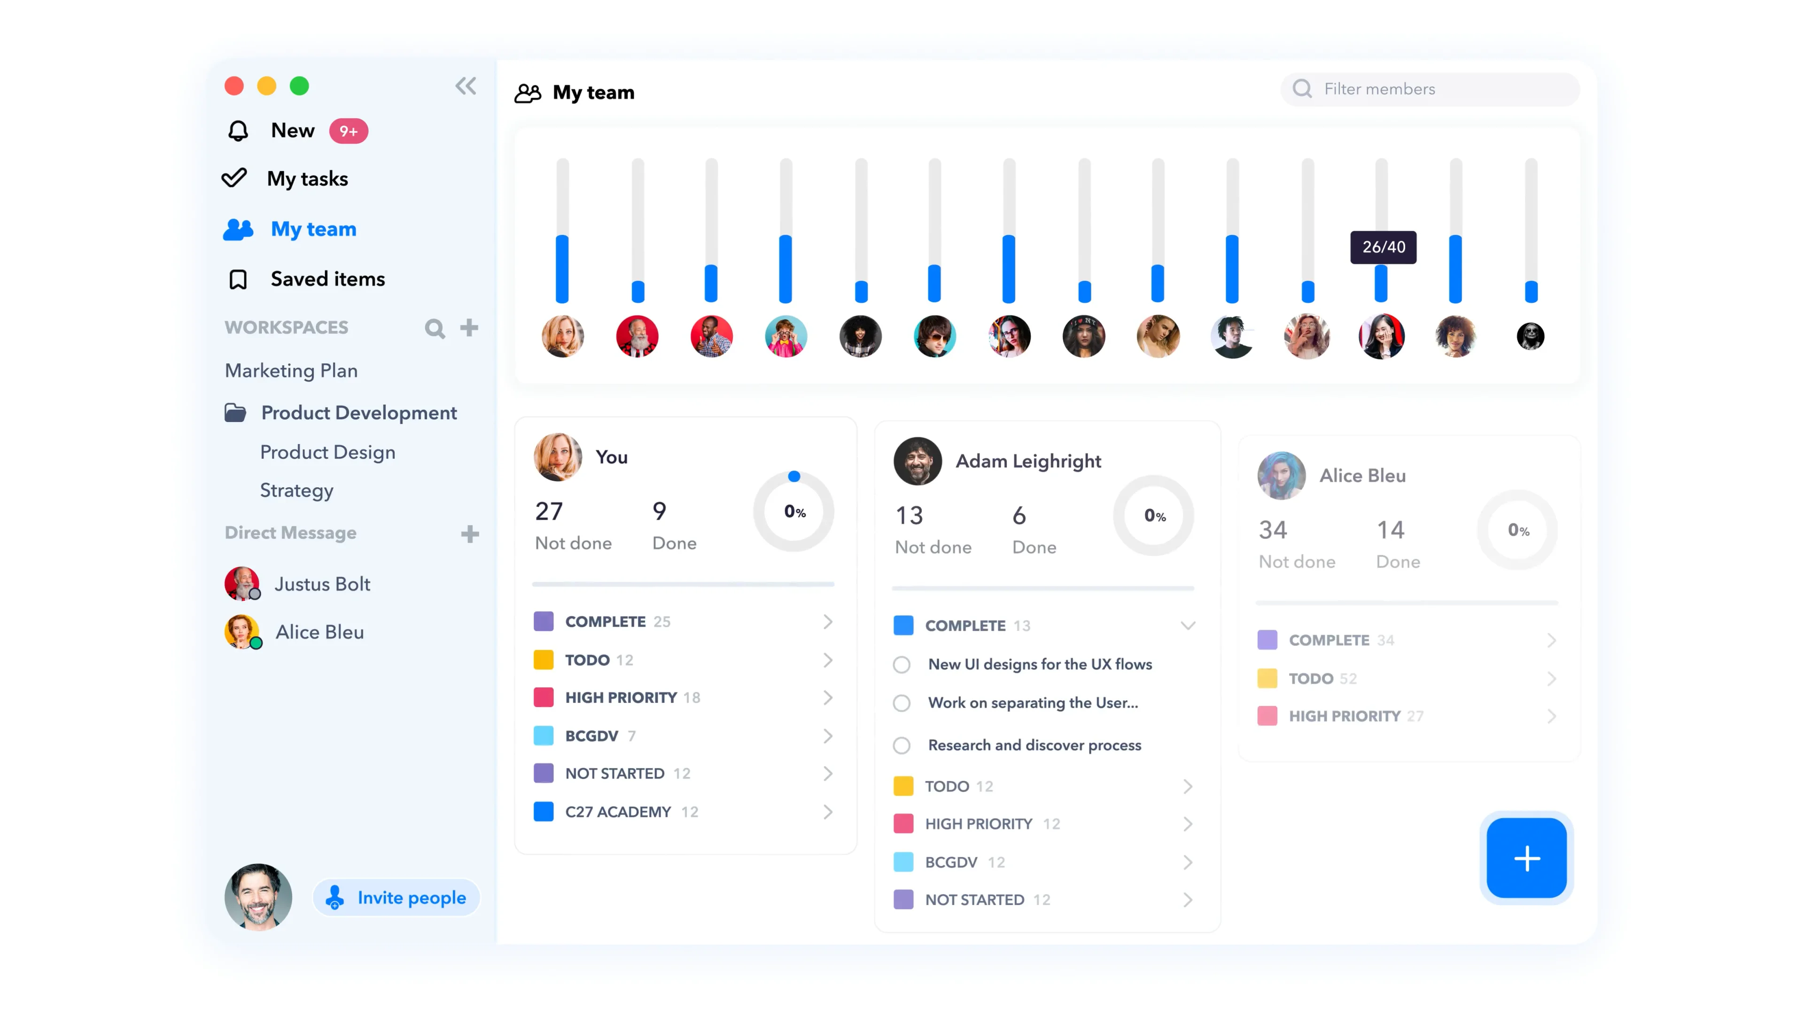Image resolution: width=1804 pixels, height=1014 pixels.
Task: Check off New UI designs for the UX flows
Action: pos(902,664)
